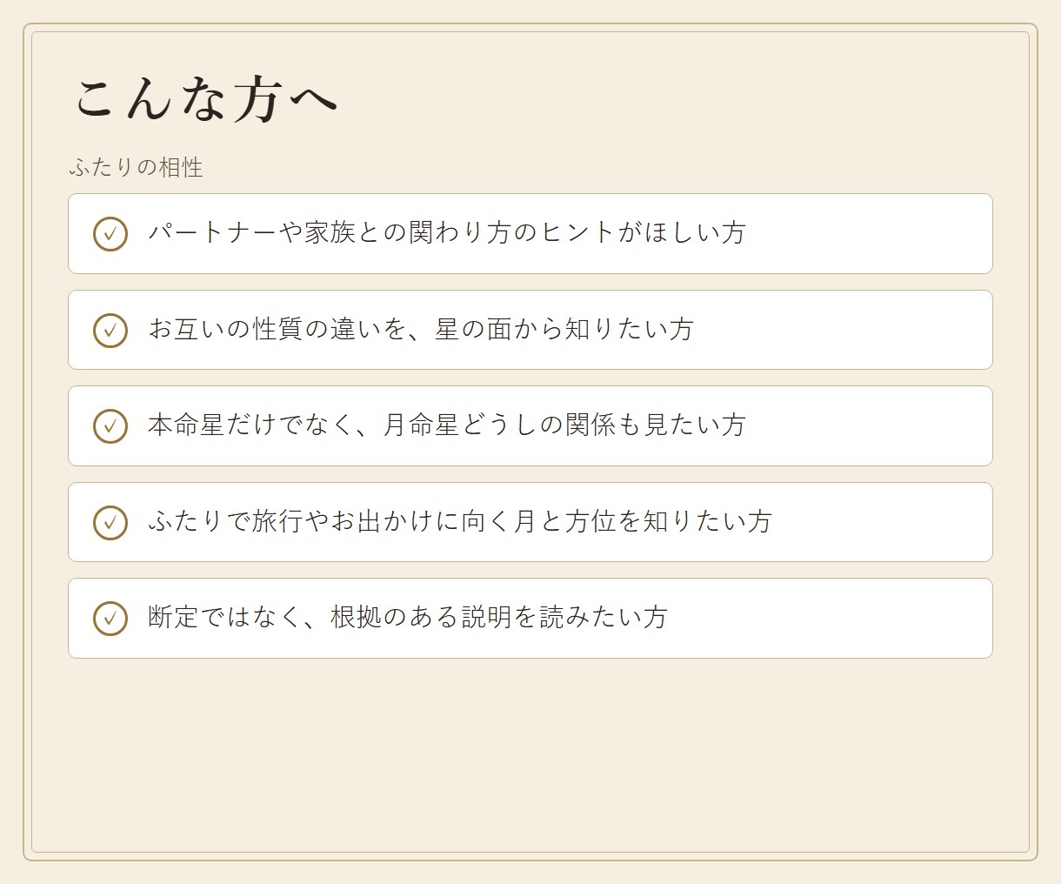Screen dimensions: 1061x884
Task: Click the ふたりの相性 subtitle label
Action: (136, 167)
